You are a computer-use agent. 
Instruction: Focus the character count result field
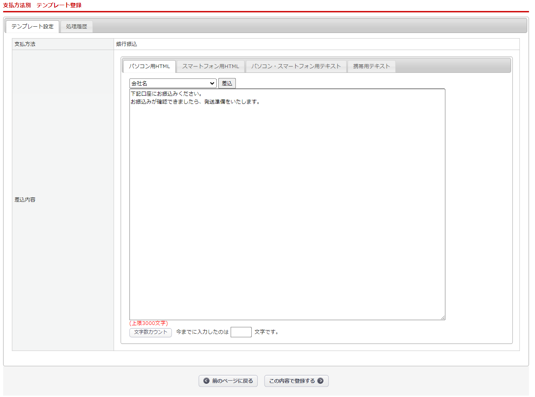241,332
